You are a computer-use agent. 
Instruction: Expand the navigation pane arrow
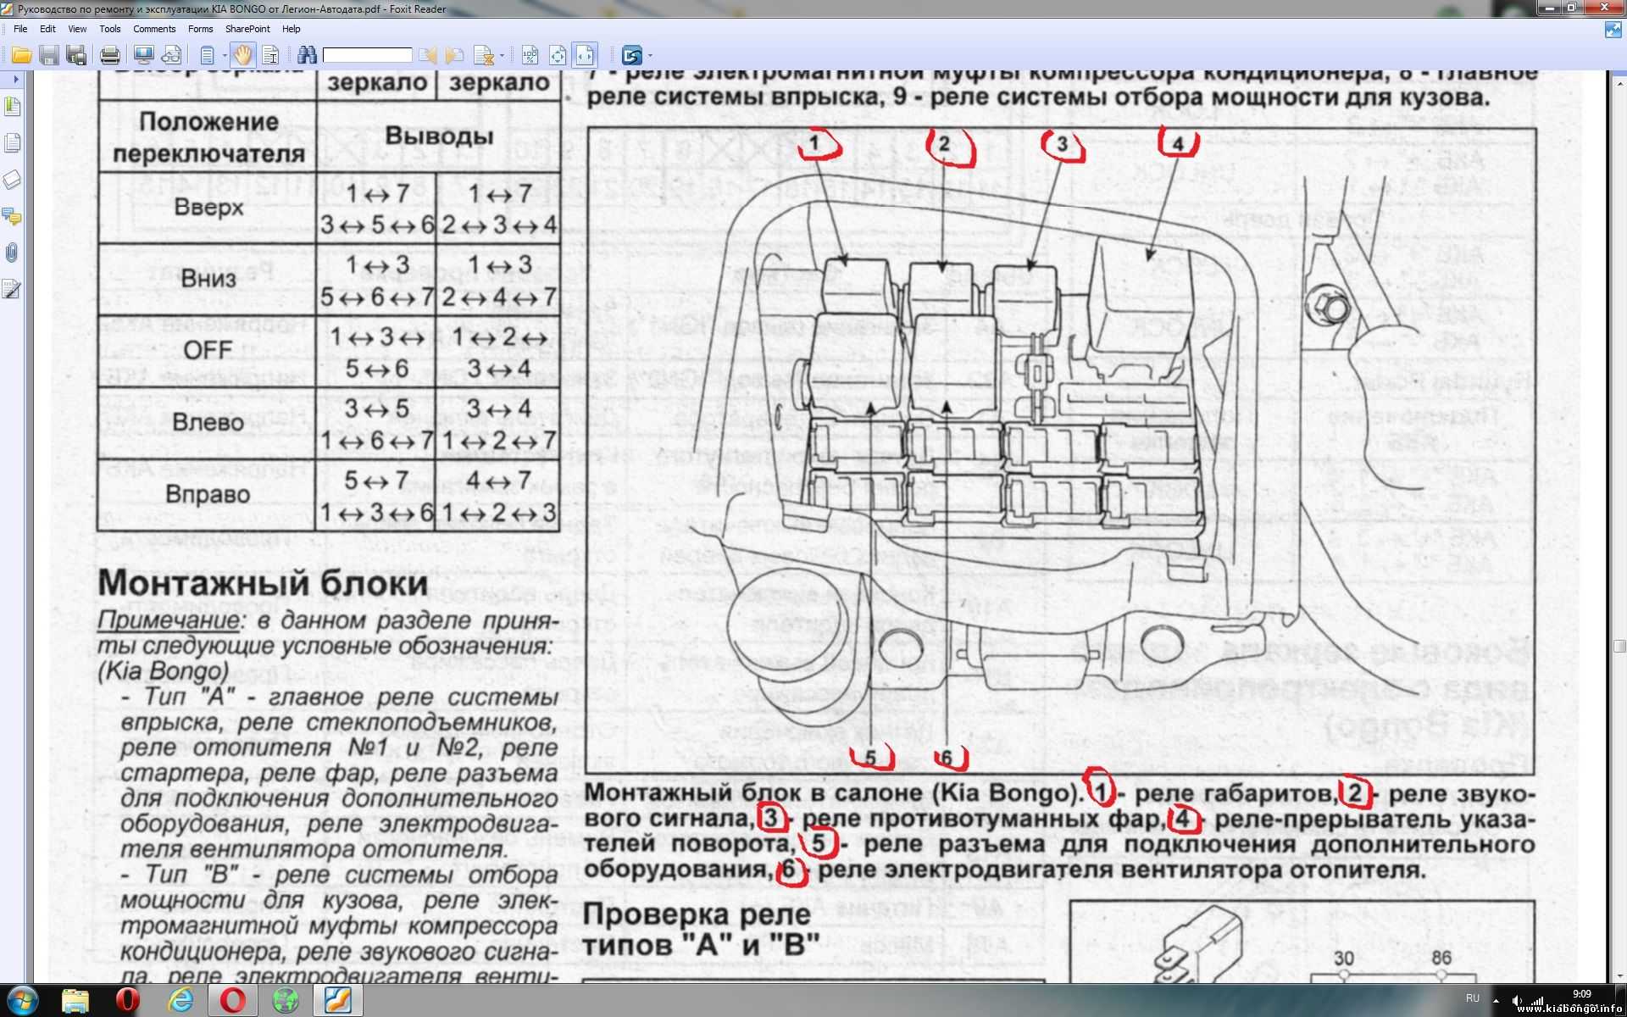pos(15,79)
